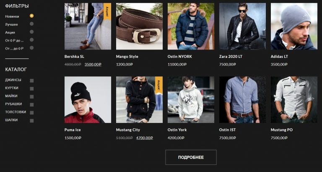Check the ДЖИНСЫ catalog checkbox
Screen dimensions: 322x172
[31, 81]
